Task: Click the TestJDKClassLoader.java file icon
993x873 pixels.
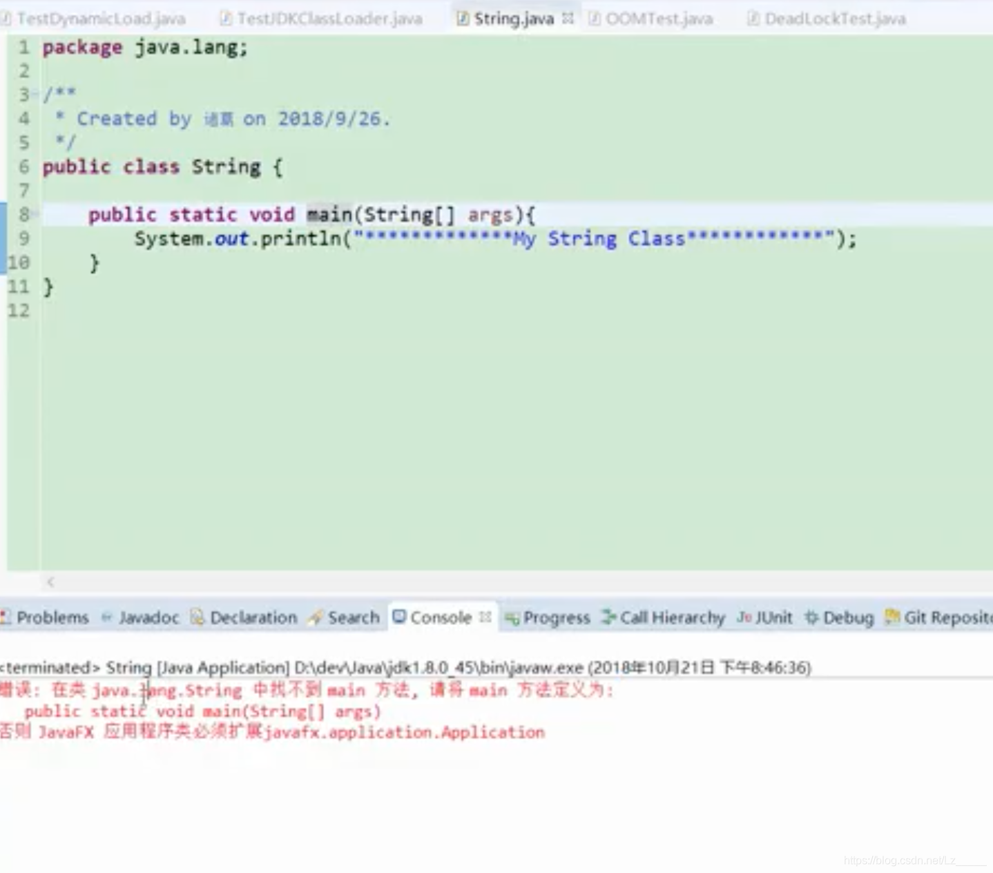Action: coord(226,19)
